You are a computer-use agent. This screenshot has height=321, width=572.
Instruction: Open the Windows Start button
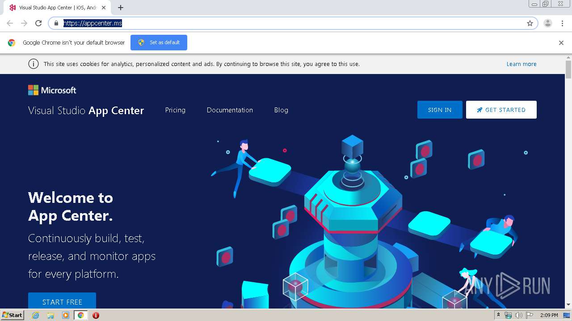12,315
